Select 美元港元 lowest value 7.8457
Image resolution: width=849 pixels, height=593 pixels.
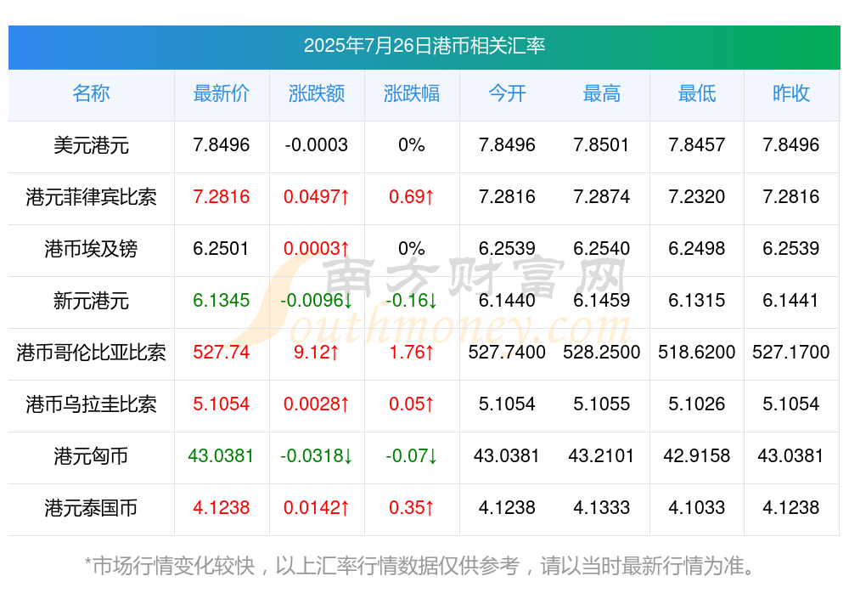tap(697, 145)
